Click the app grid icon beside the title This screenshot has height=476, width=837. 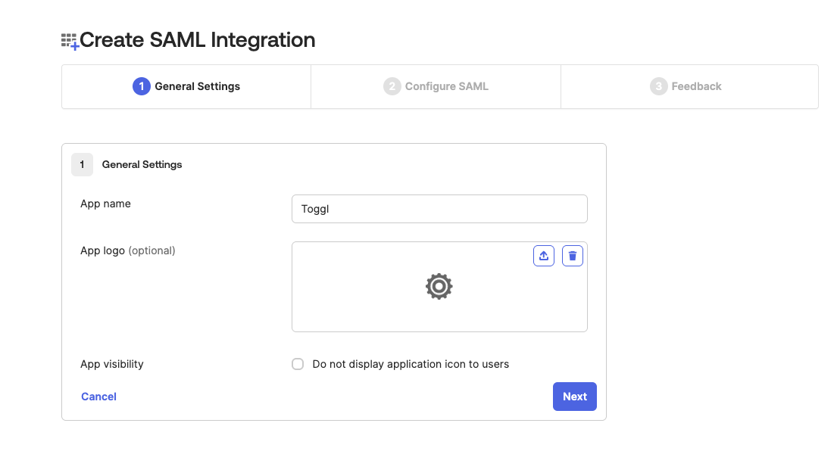[70, 41]
